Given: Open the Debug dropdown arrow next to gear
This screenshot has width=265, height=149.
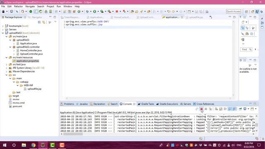Looking at the screenshot, I should pos(91,12).
